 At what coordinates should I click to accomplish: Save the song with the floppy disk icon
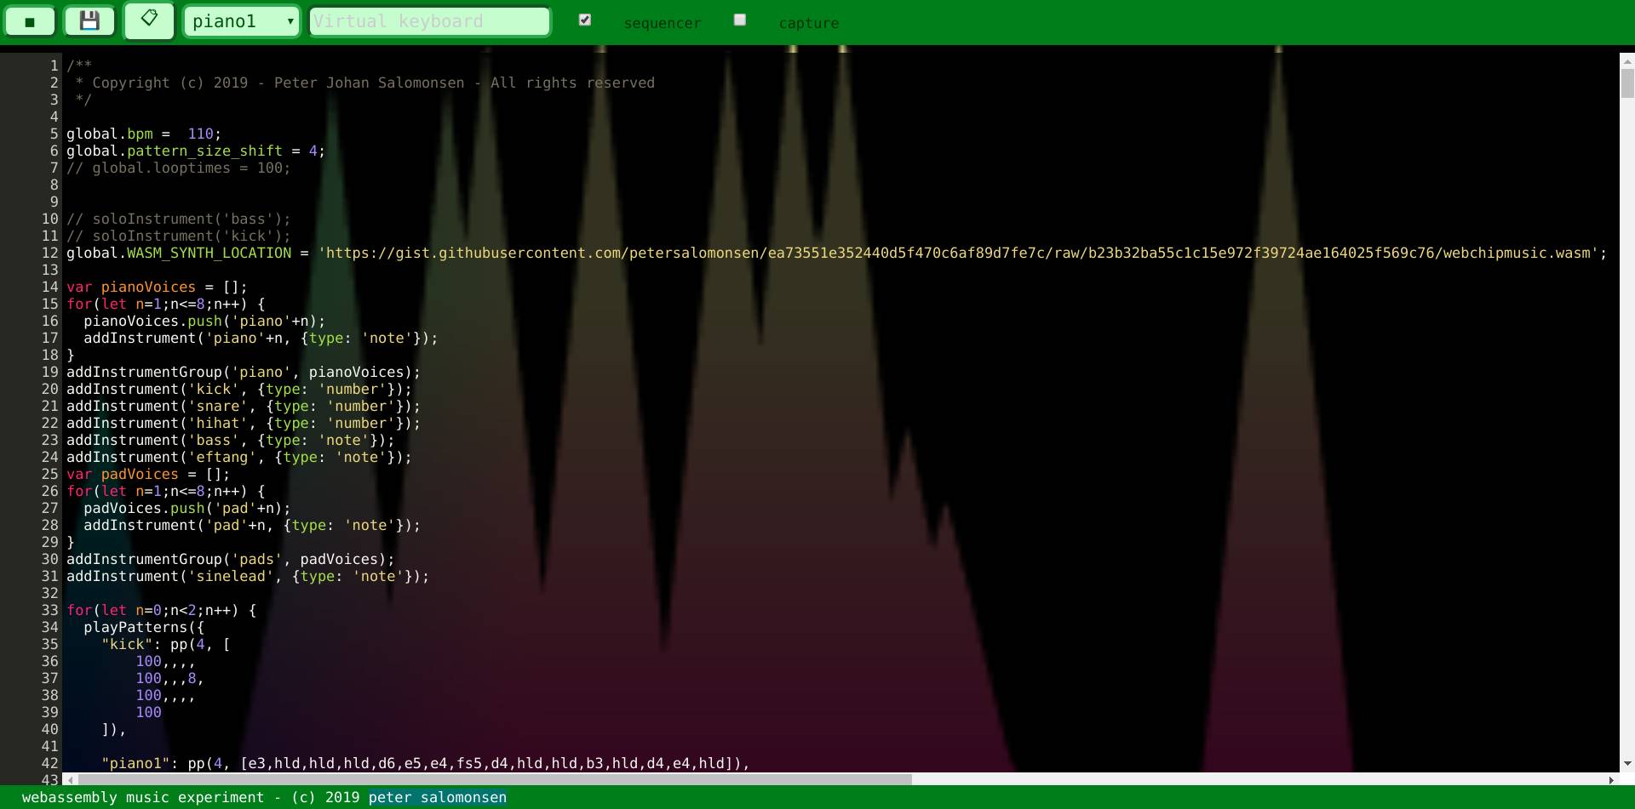(x=89, y=20)
